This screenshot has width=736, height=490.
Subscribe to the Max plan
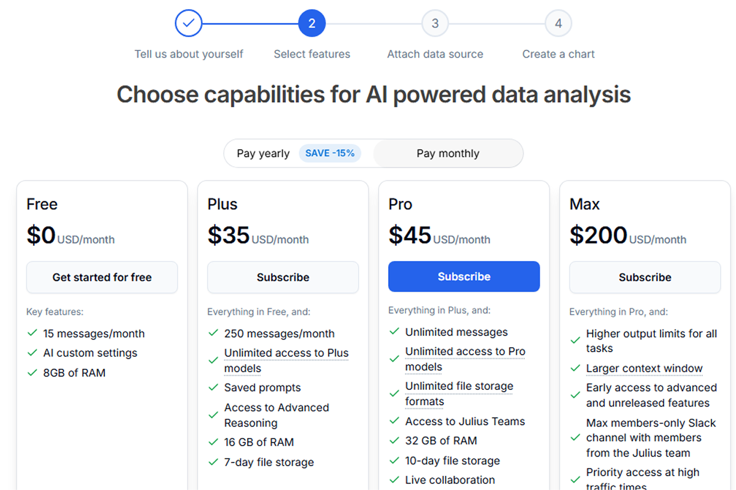tap(645, 277)
